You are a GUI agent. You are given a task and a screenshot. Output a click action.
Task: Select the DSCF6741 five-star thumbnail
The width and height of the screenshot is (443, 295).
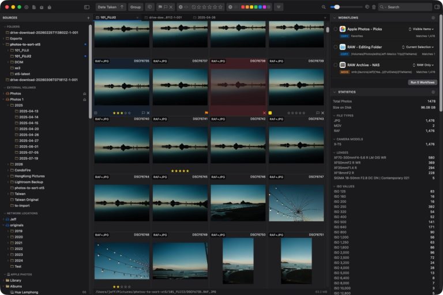pyautogui.click(x=180, y=145)
